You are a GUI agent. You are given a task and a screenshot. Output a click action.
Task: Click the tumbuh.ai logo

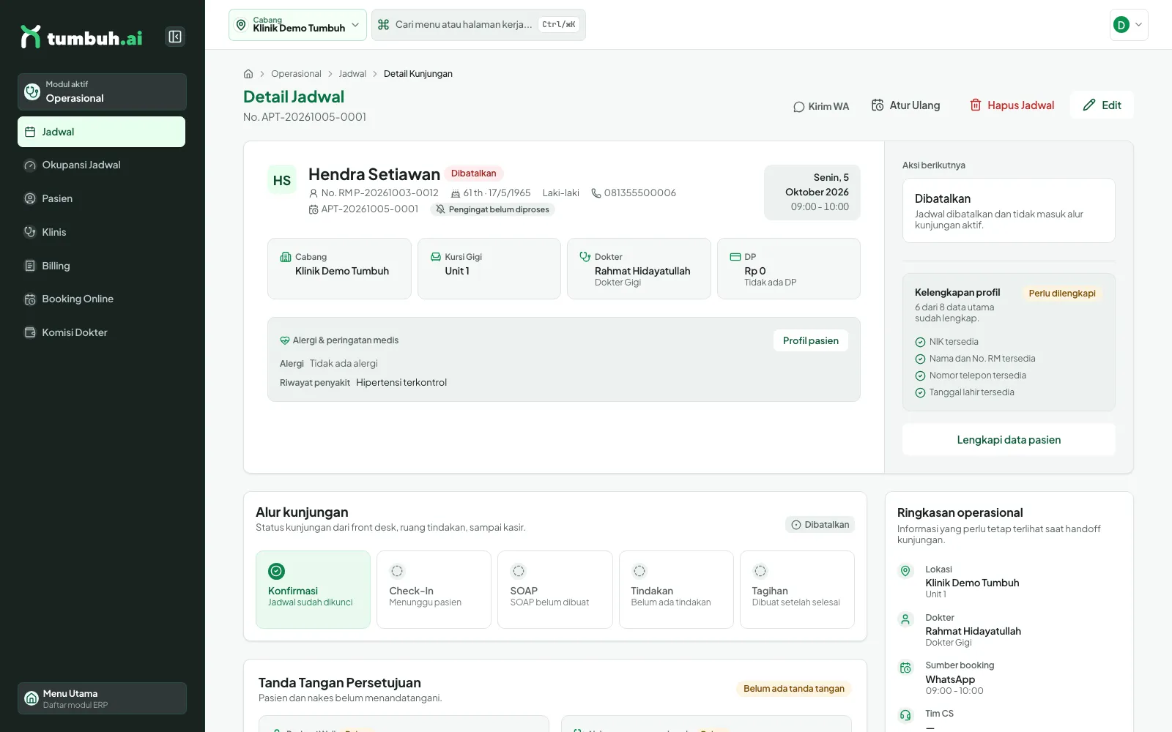point(81,37)
